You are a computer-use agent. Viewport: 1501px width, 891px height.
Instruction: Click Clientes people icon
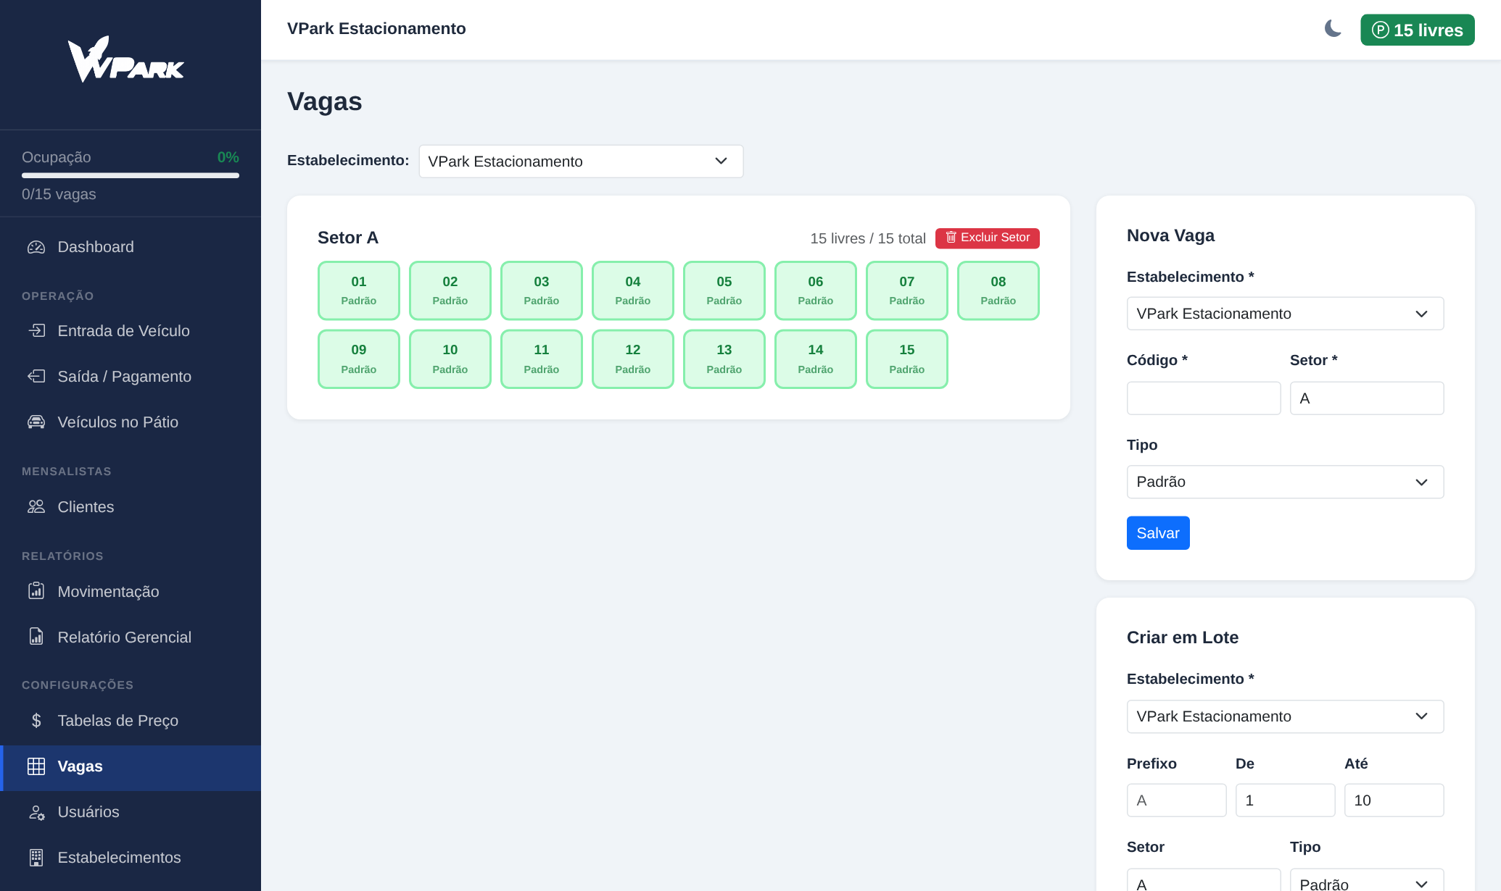[x=36, y=507]
